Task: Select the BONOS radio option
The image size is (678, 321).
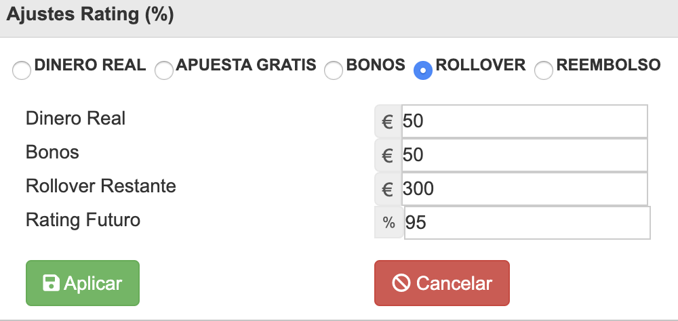Action: (334, 70)
